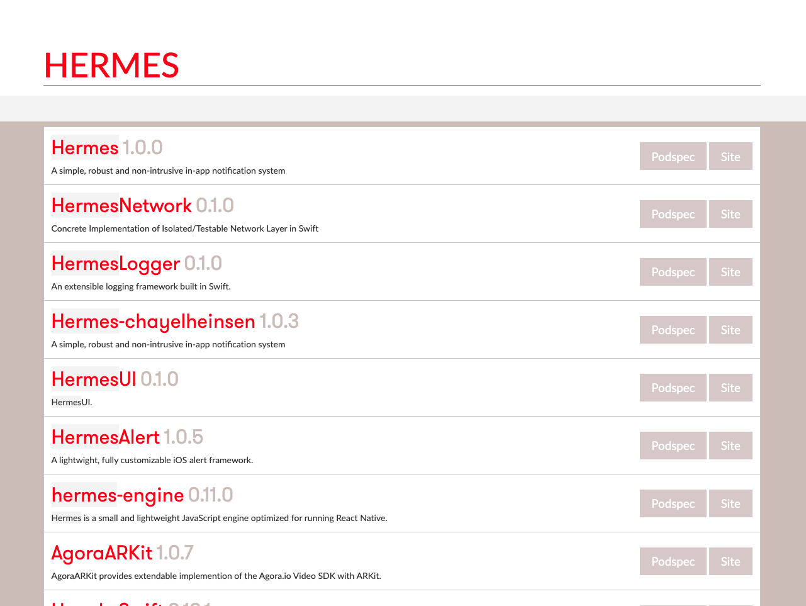Visit Site for HermesAlert
This screenshot has height=606, width=806.
click(730, 446)
